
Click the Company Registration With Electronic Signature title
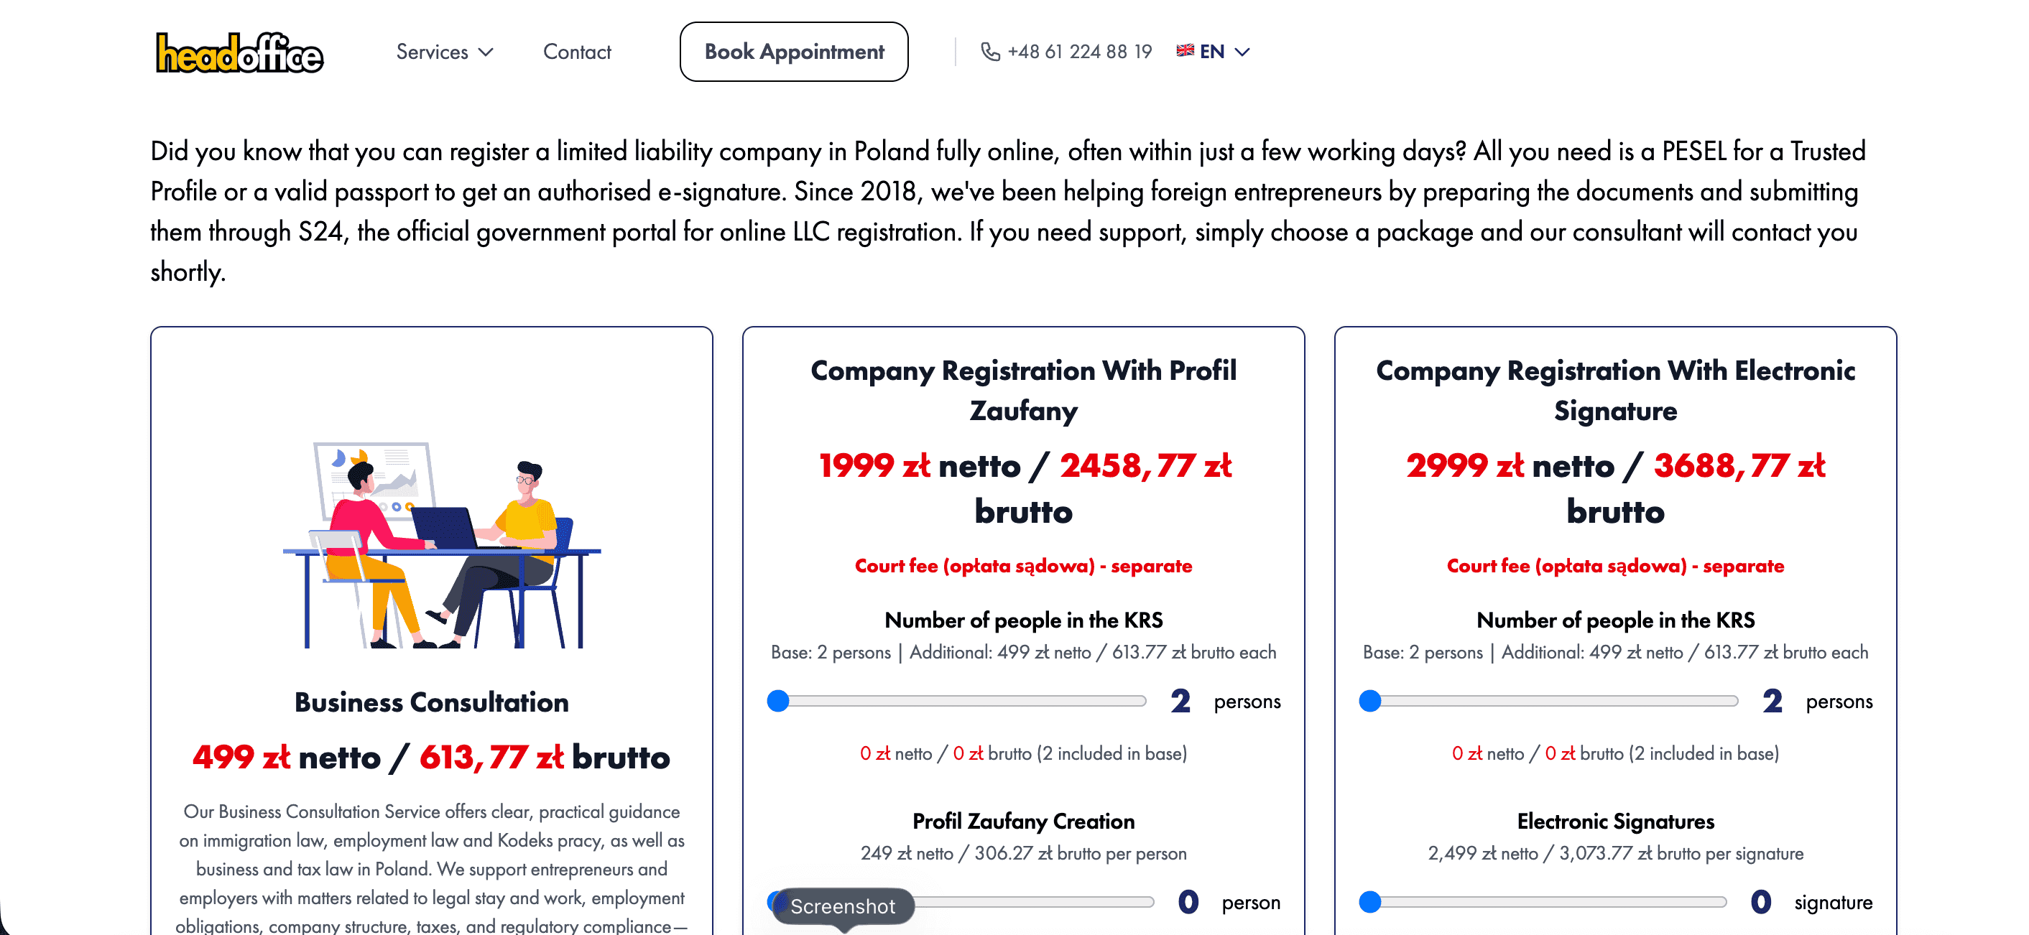1614,391
